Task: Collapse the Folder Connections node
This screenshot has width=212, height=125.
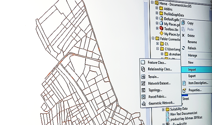Action: coord(153,38)
